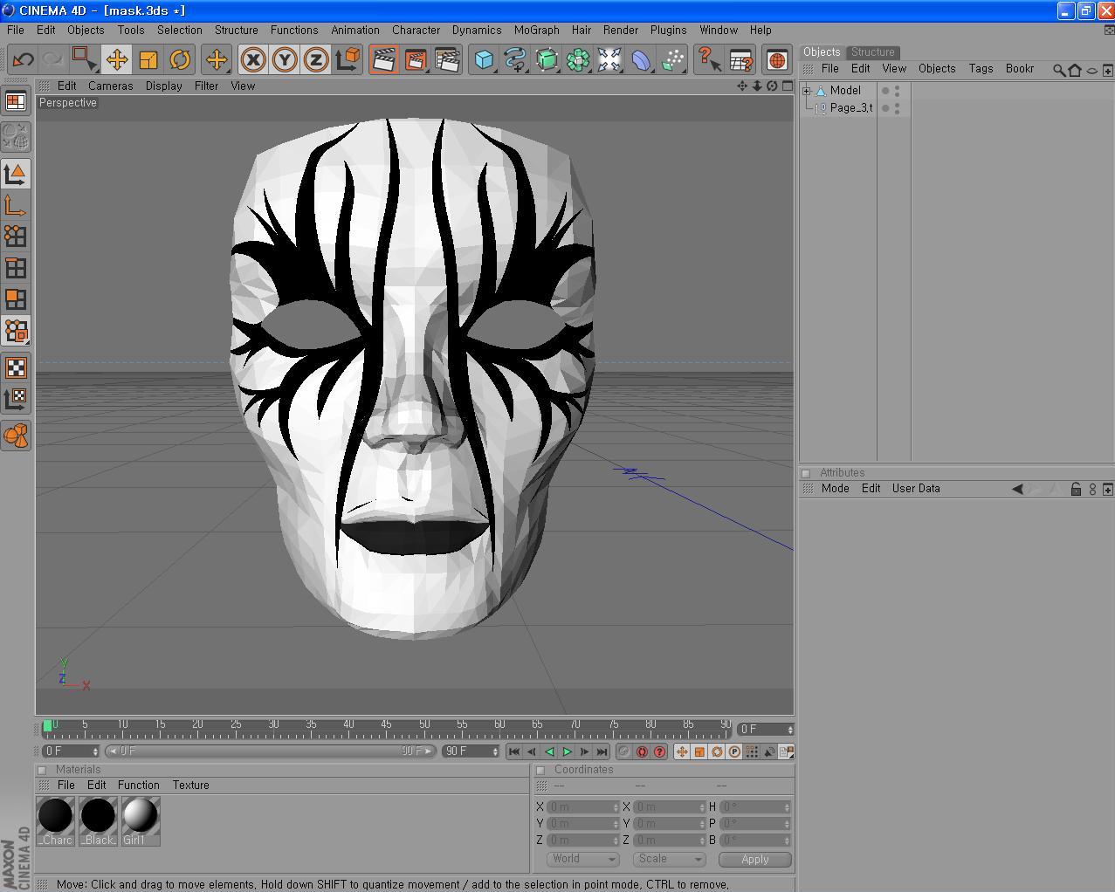Image resolution: width=1115 pixels, height=892 pixels.
Task: Click Object Manager search magnifier icon
Action: click(1058, 70)
